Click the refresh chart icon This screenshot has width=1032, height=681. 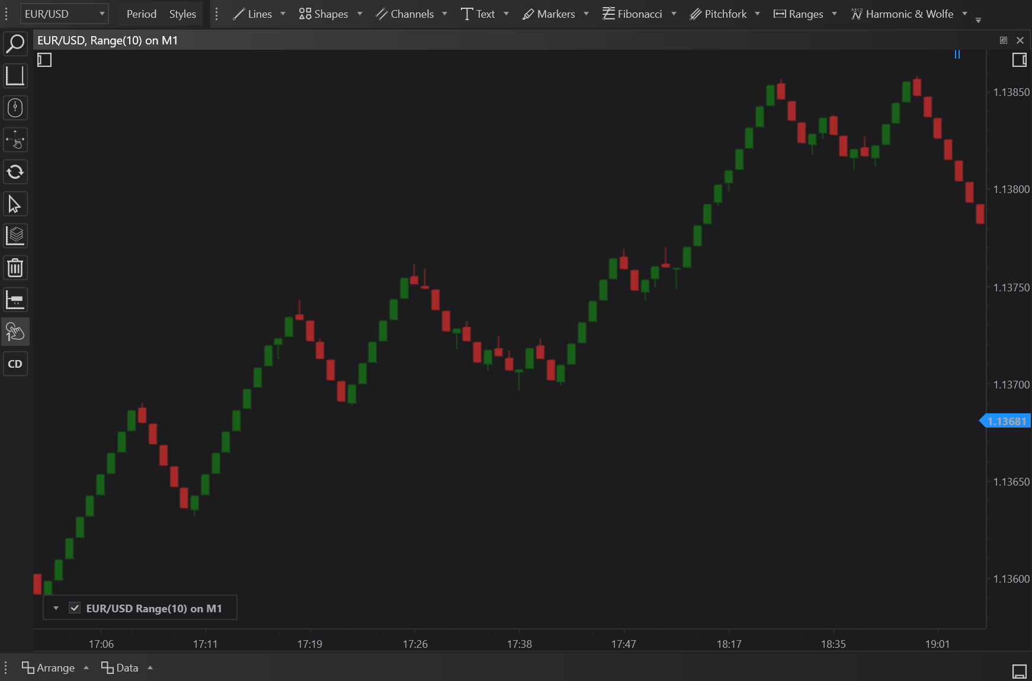15,172
